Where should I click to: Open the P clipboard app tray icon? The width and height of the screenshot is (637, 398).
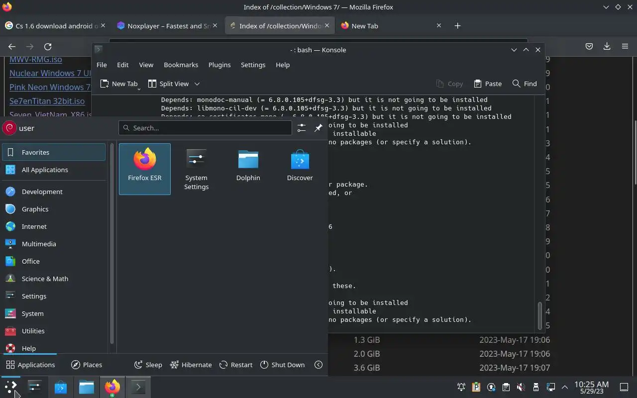(x=476, y=387)
